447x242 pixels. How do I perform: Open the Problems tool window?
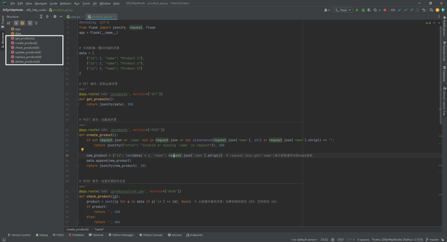tap(76, 235)
